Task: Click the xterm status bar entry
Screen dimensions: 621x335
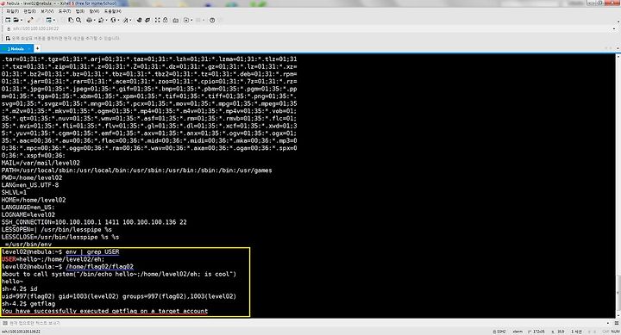Action: (x=517, y=332)
